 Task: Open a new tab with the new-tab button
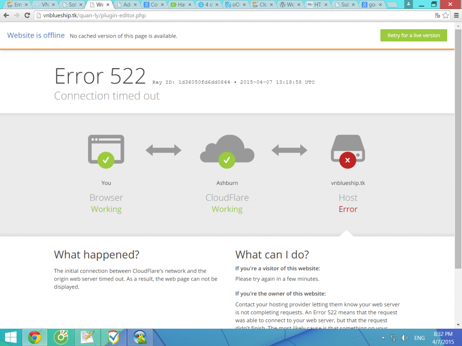tap(392, 5)
